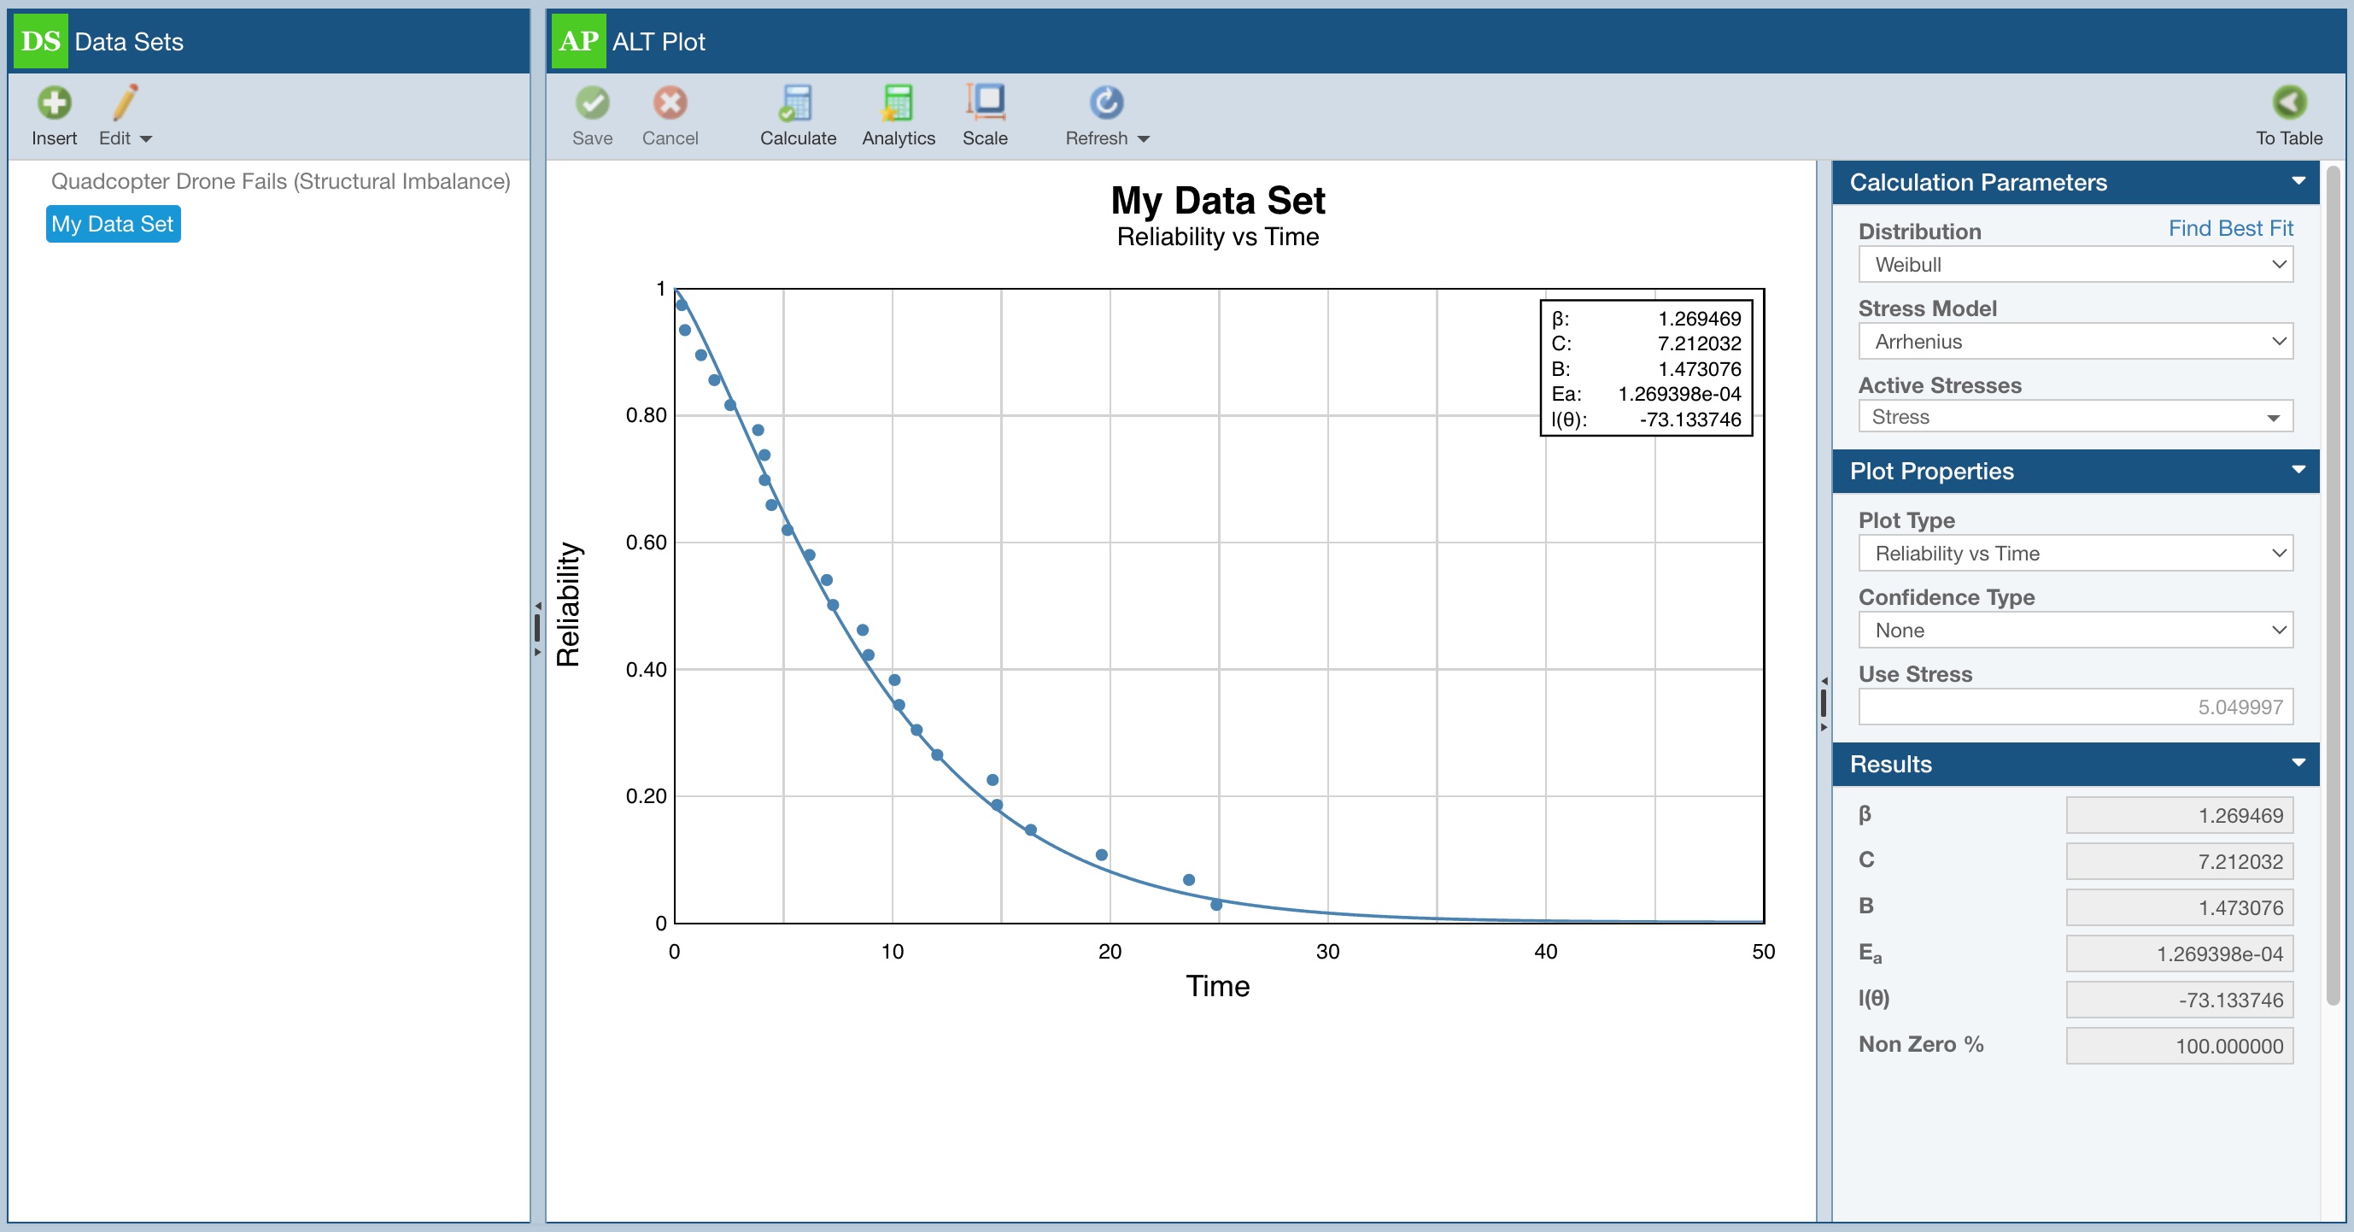Open the Plot Type dropdown
The height and width of the screenshot is (1232, 2354).
2075,554
